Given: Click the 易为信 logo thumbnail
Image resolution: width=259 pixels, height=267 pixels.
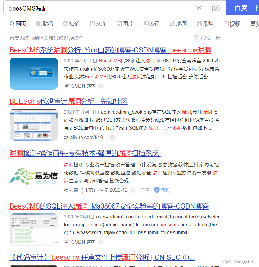Looking at the screenshot, I should pos(34,177).
